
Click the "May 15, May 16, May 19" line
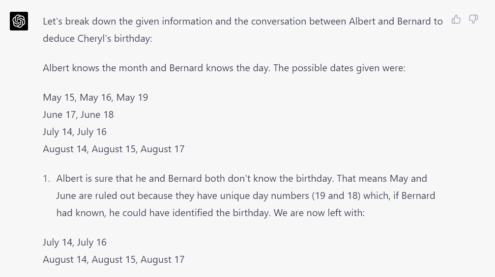point(95,97)
